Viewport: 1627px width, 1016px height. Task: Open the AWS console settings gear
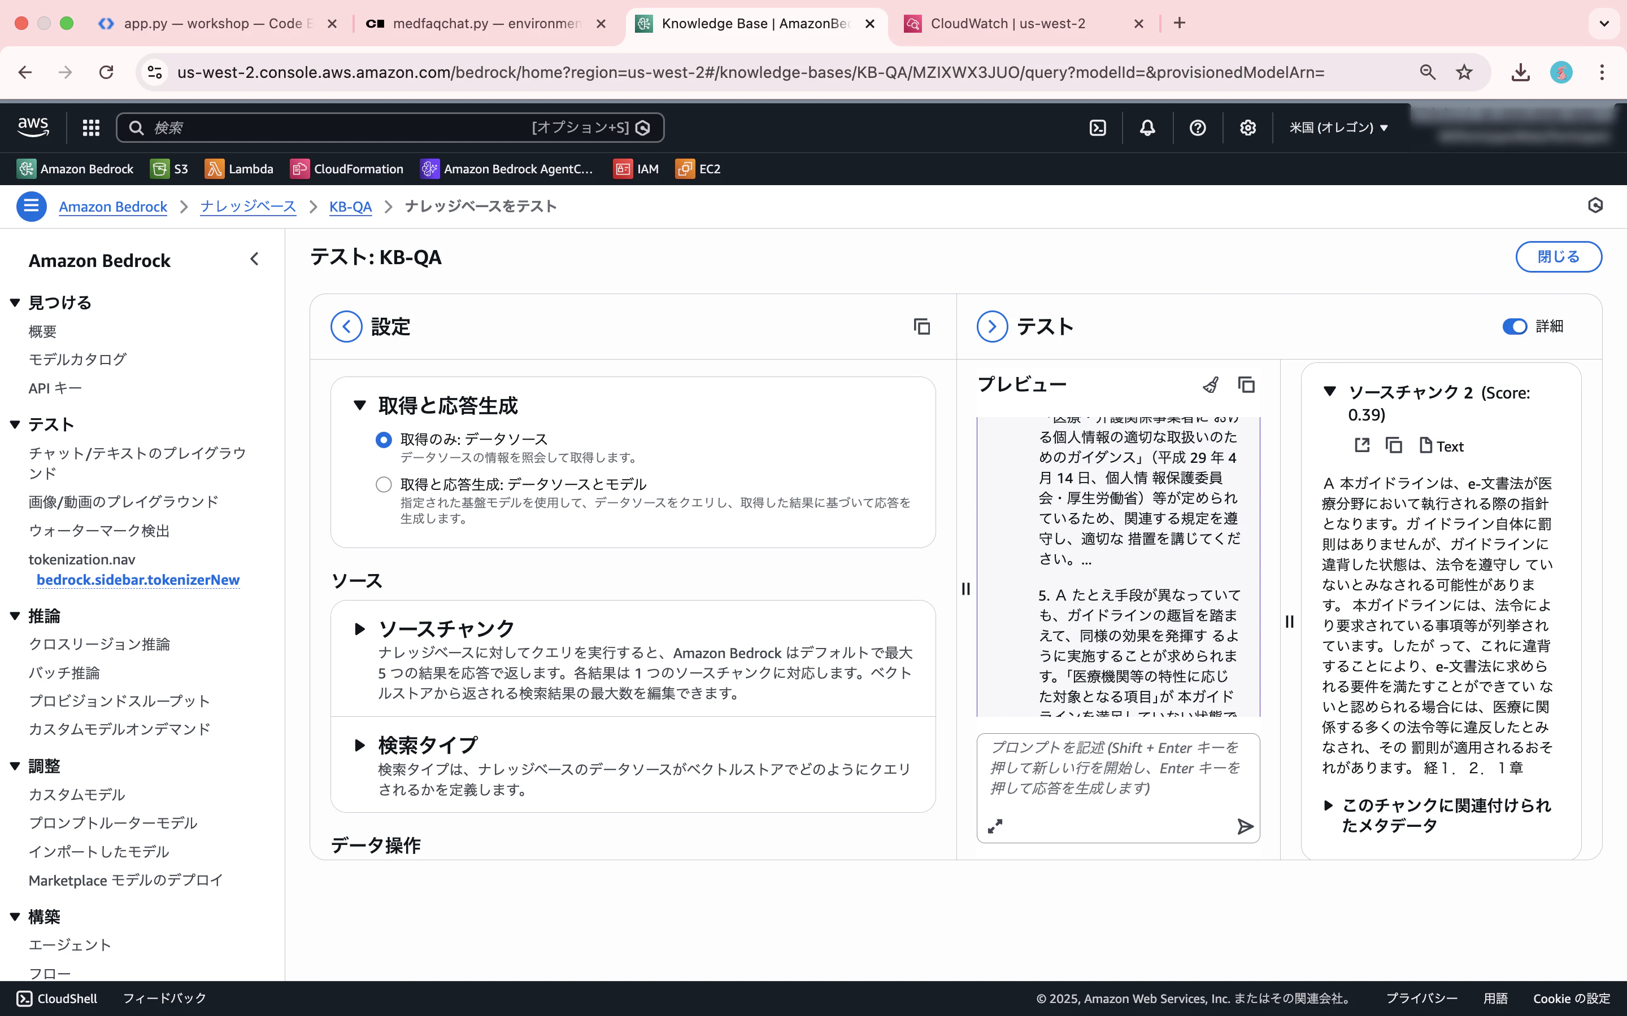click(1248, 128)
